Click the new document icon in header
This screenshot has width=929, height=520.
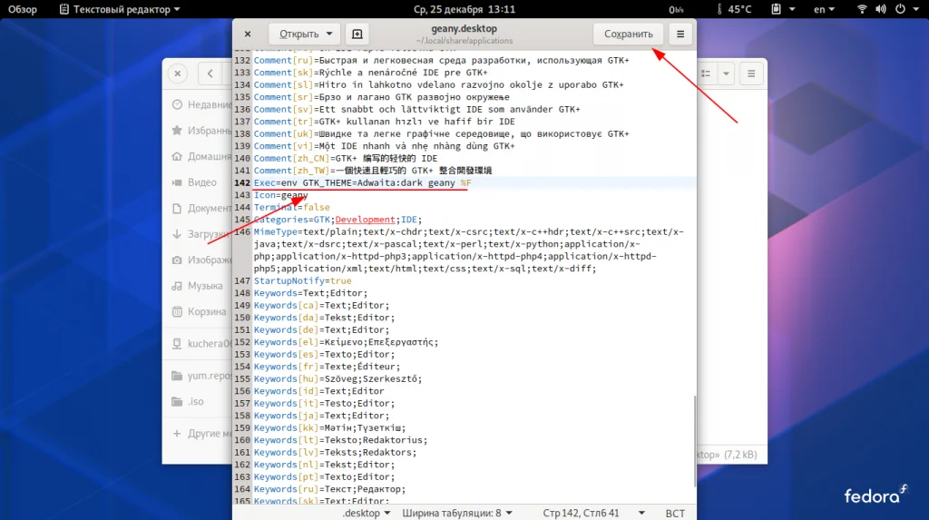click(x=357, y=34)
